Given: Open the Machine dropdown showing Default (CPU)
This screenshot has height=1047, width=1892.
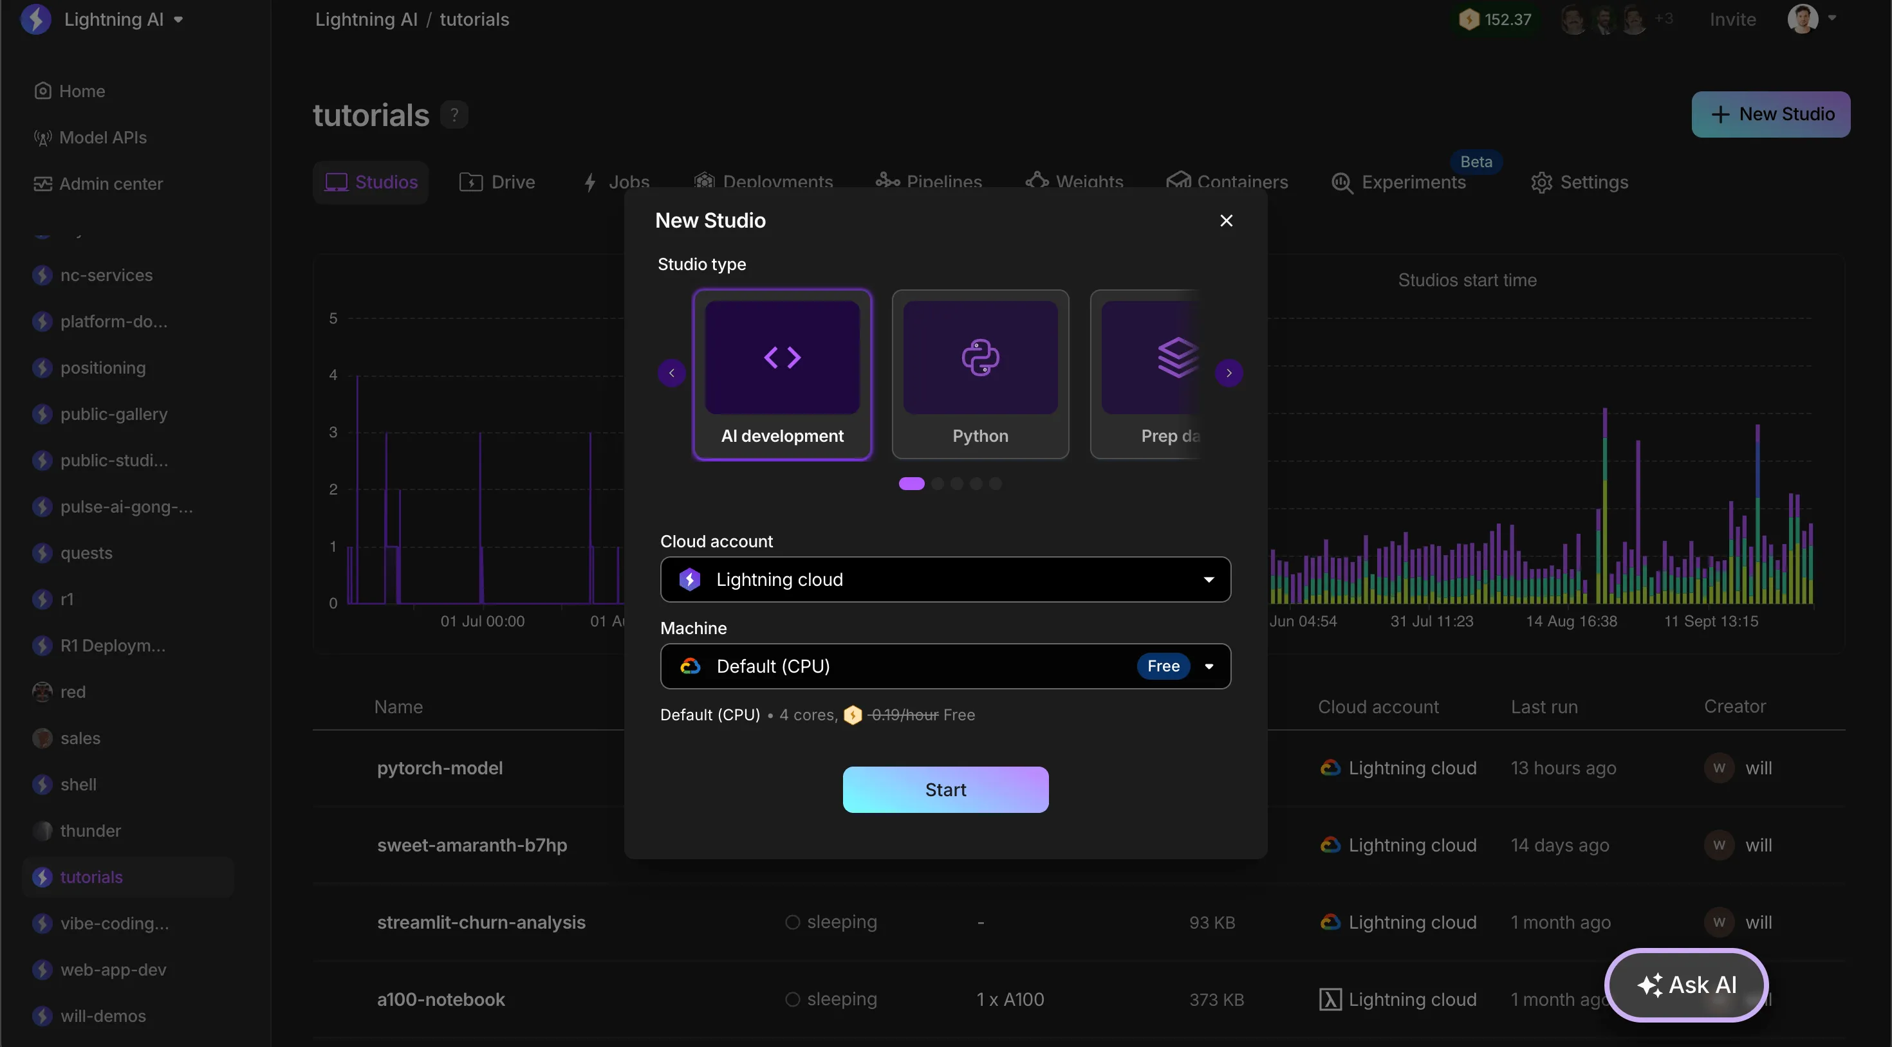Looking at the screenshot, I should [945, 666].
